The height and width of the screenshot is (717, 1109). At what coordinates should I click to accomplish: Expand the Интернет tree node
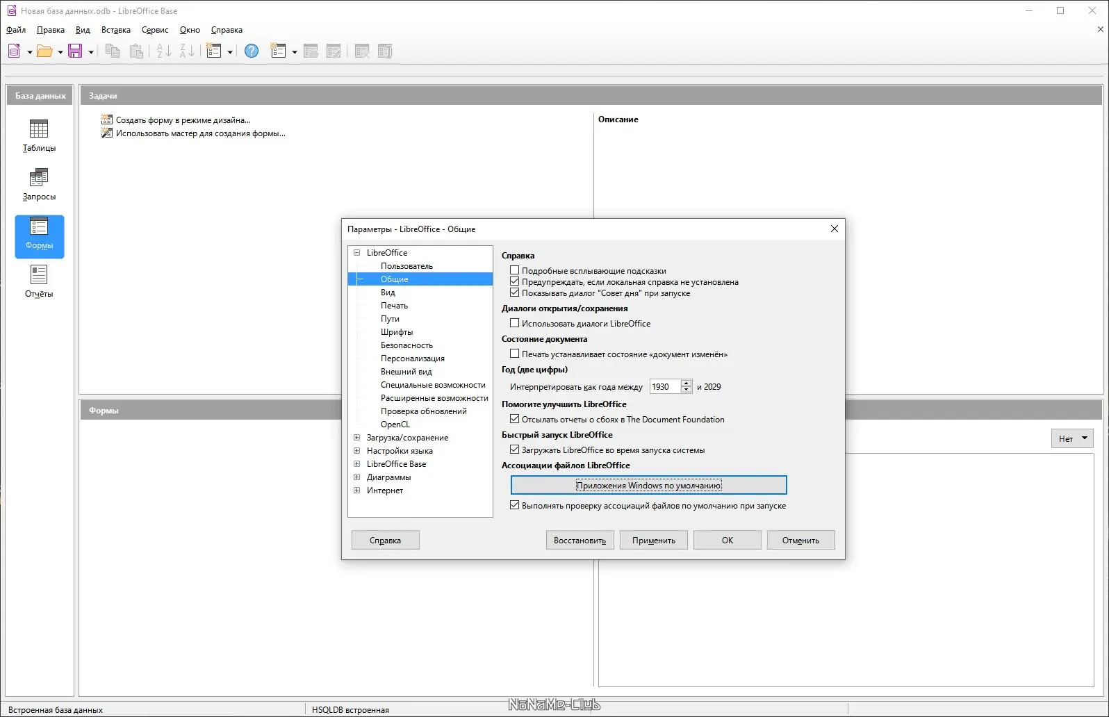[357, 491]
